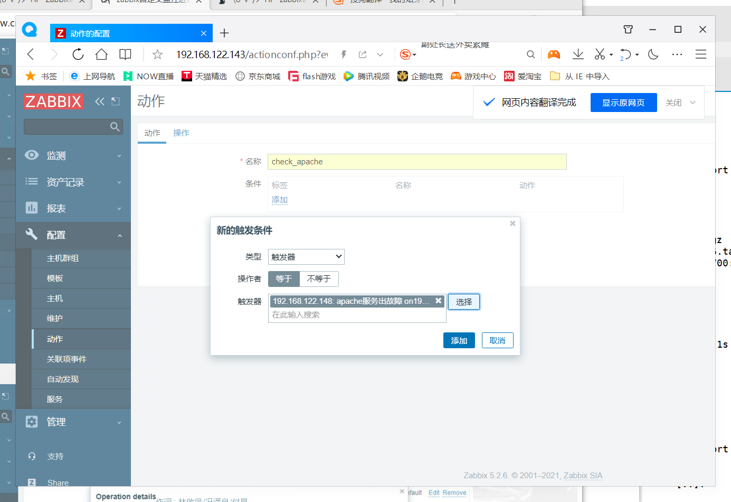Click the lightning speed mode icon
This screenshot has height=502, width=731.
tap(344, 54)
